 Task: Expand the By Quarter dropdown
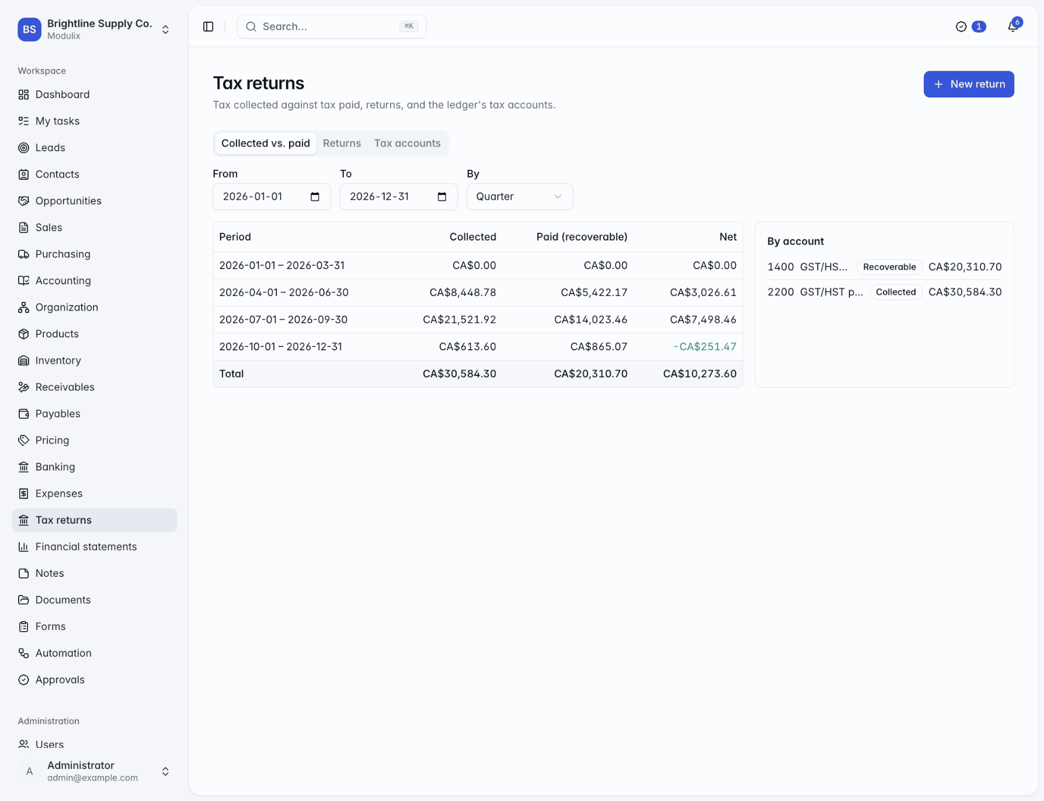(x=520, y=197)
